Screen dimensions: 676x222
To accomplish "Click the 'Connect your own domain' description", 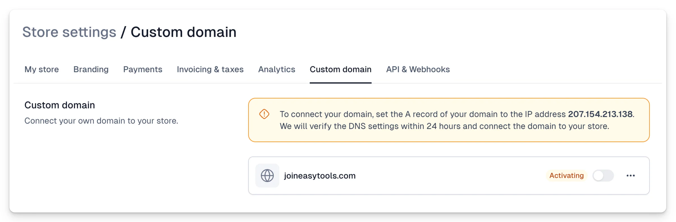I will (x=101, y=121).
